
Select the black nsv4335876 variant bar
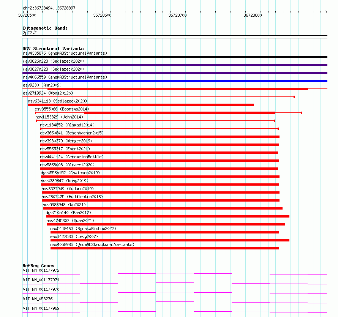[x=175, y=57]
